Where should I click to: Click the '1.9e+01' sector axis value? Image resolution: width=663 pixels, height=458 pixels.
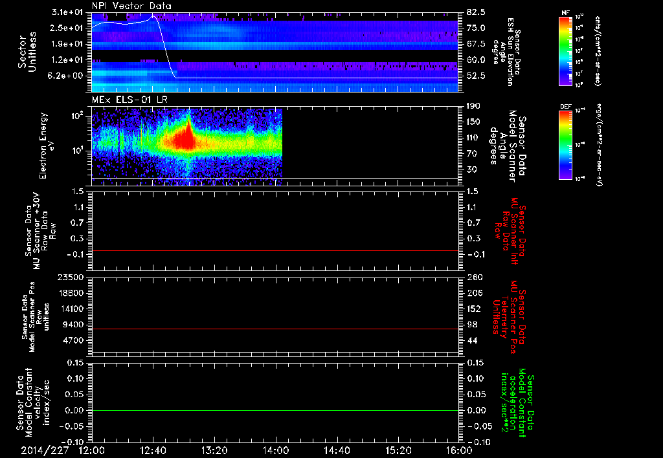(67, 44)
